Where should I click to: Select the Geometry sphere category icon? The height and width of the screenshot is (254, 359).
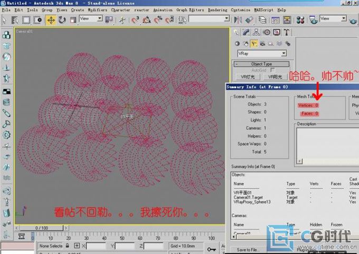click(x=237, y=43)
